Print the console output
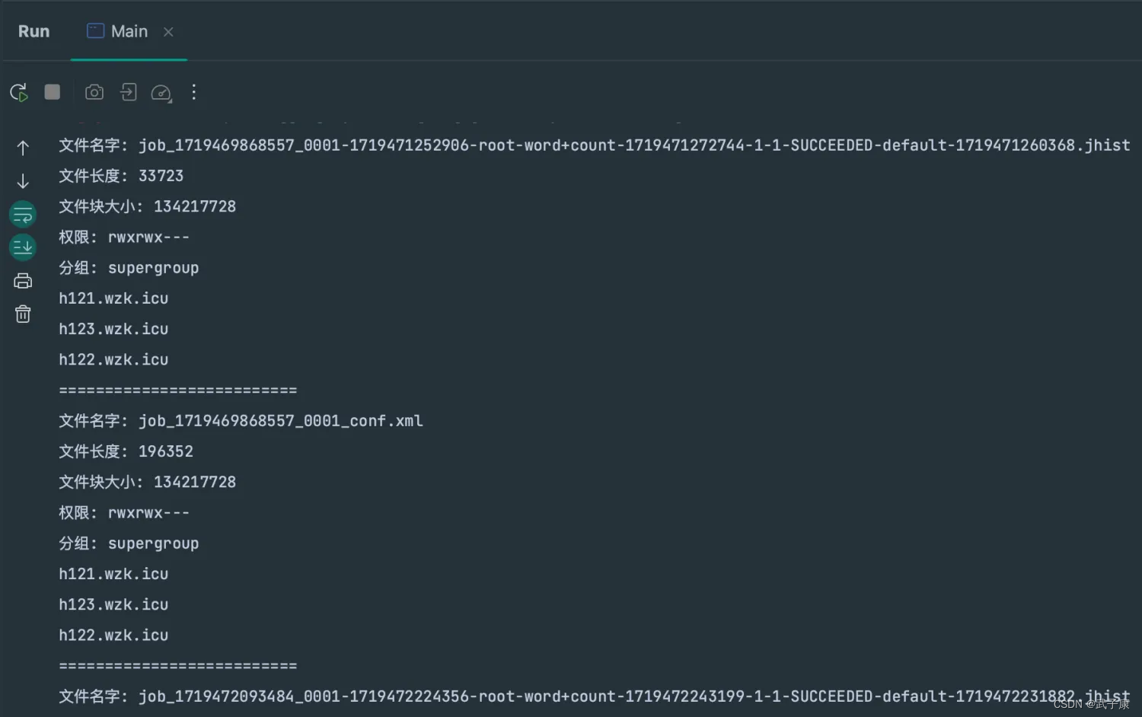 23,281
